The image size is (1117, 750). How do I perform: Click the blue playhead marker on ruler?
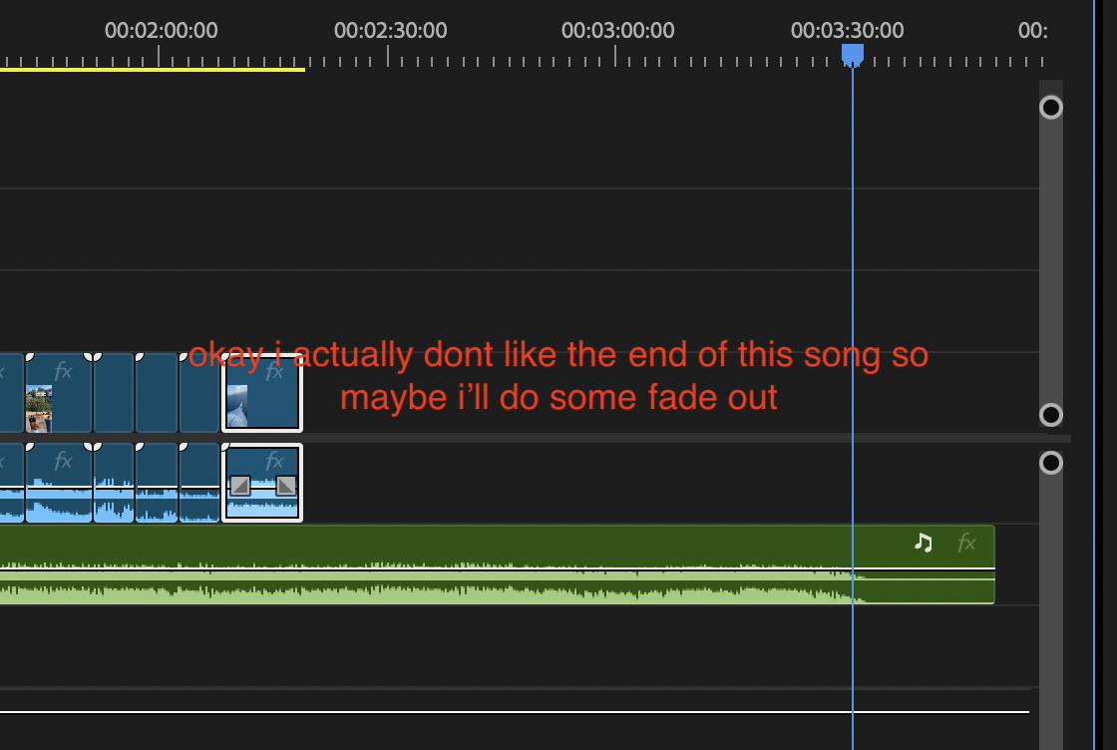(x=852, y=54)
